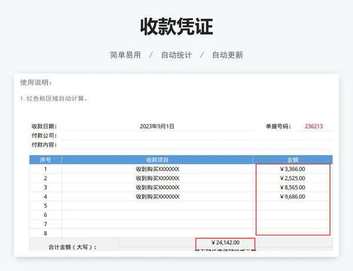This screenshot has height=271, width=353.
Task: Click the 单据号码 label
Action: [x=278, y=127]
